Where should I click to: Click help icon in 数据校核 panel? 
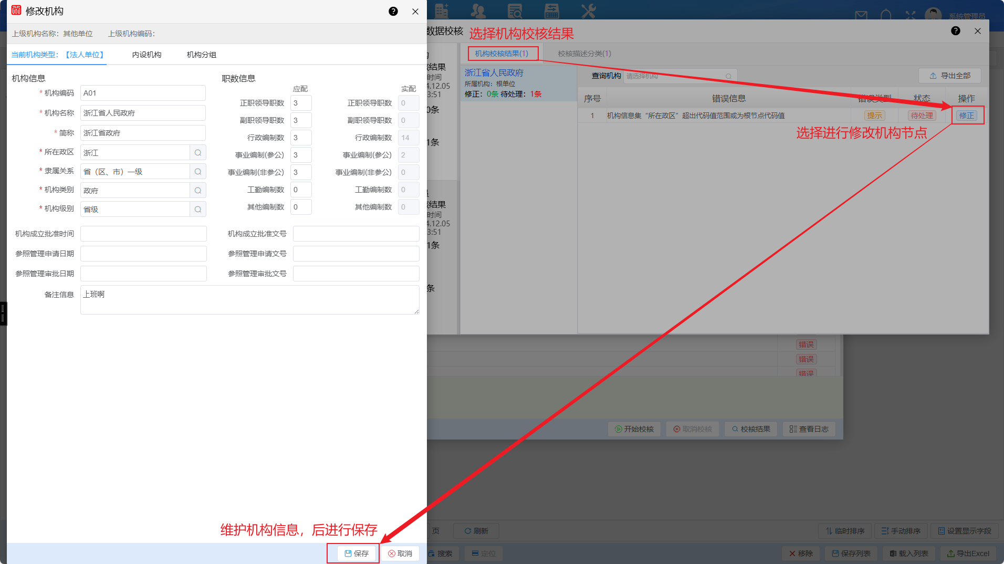click(x=955, y=31)
